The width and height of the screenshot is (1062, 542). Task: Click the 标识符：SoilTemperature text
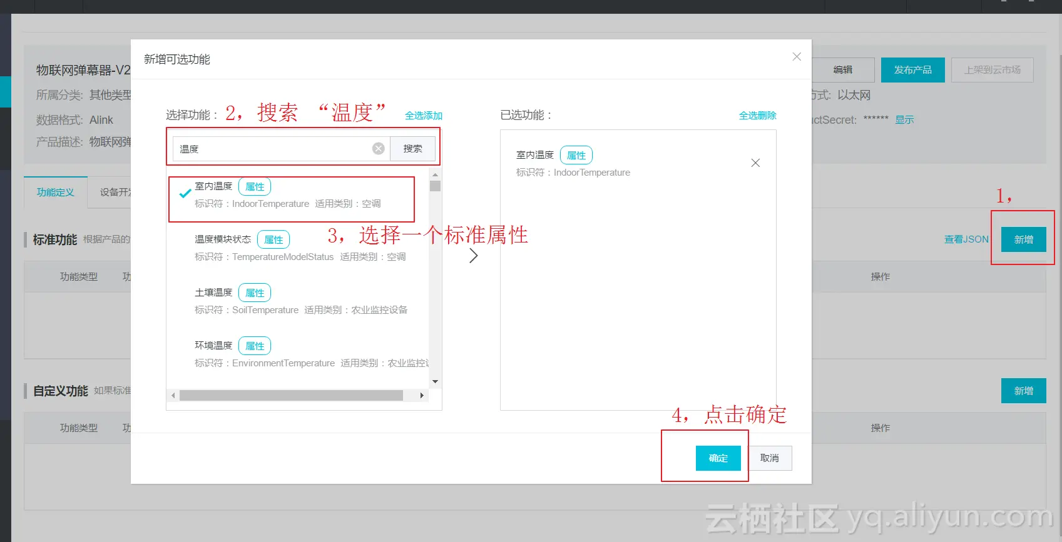tap(247, 310)
